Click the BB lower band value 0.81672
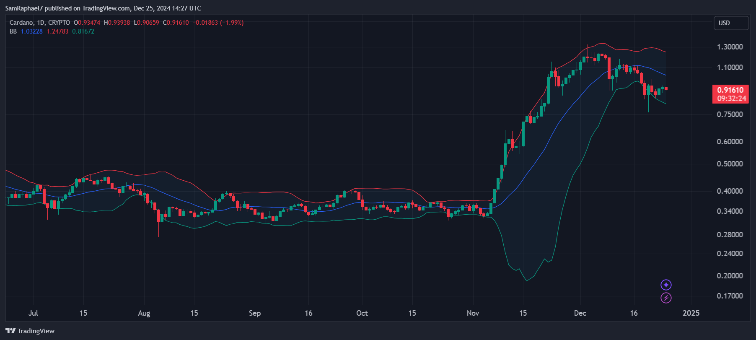 pos(83,31)
